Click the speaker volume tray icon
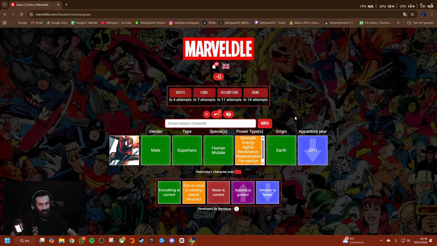The image size is (437, 246). pos(408,241)
